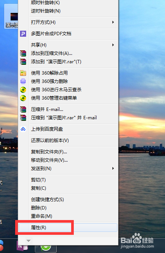Choose 移动到文件夹(V)...
Screen dimensions: 165x253
[x=49, y=160]
